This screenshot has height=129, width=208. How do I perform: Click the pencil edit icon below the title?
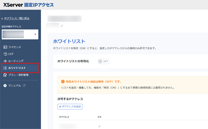click(62, 26)
